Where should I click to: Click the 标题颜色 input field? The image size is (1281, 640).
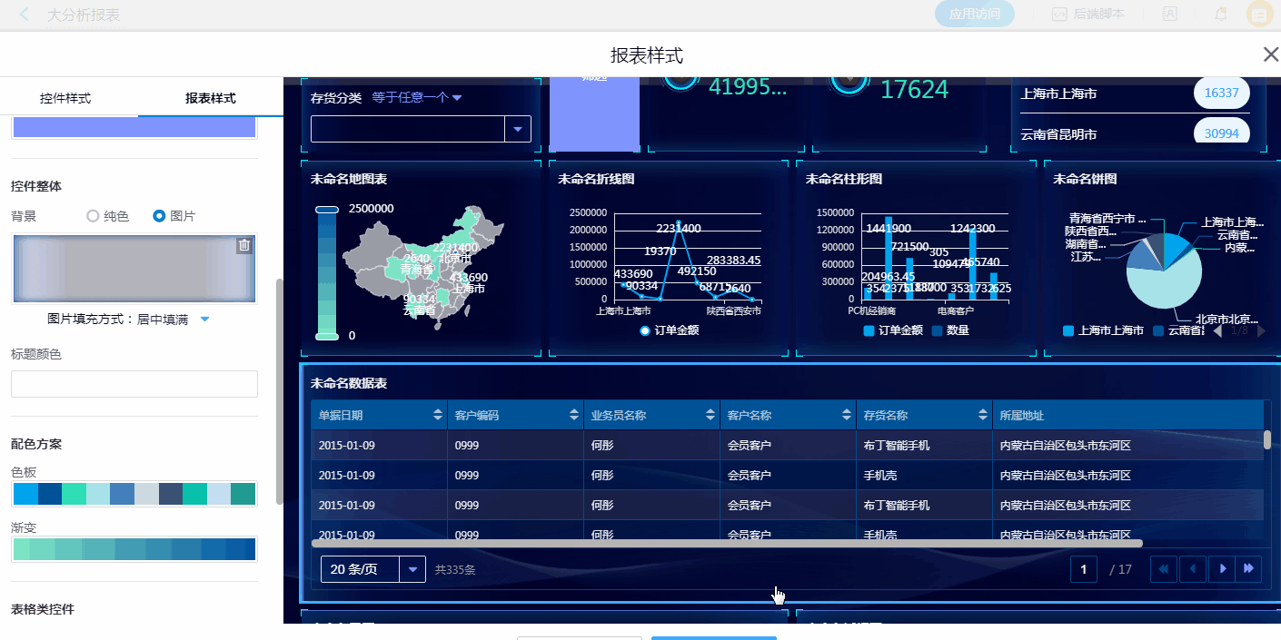(134, 383)
